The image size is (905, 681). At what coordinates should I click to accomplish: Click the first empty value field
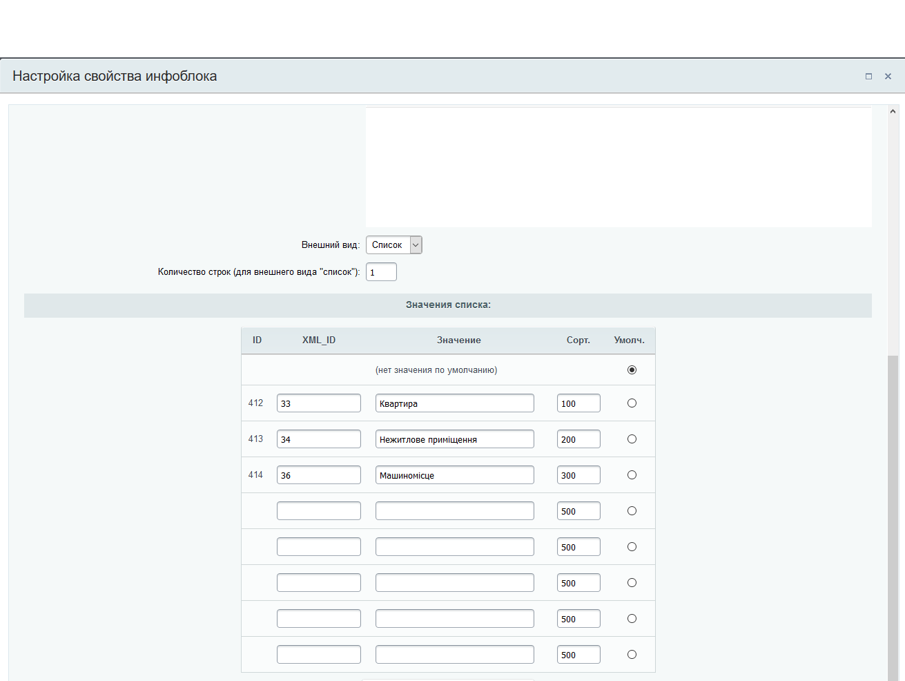(454, 511)
